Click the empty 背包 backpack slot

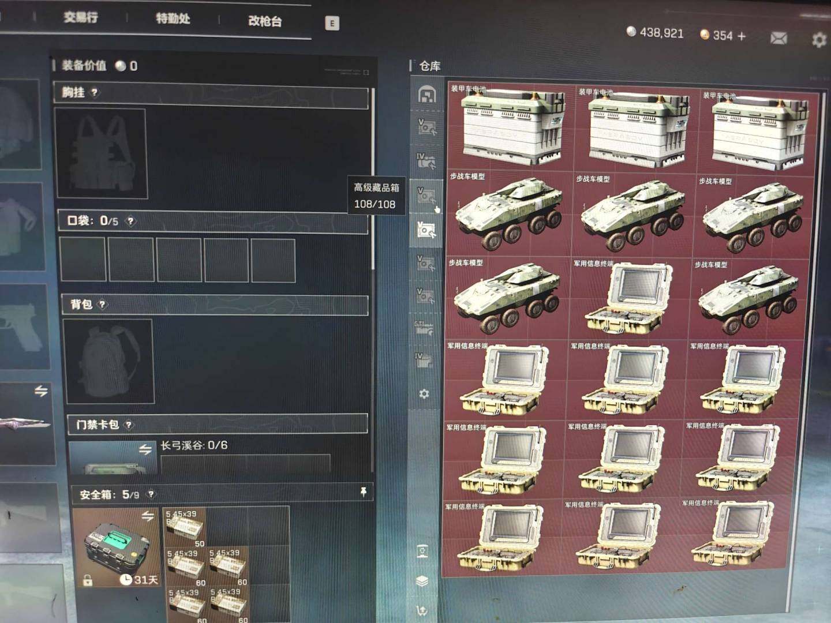[108, 361]
